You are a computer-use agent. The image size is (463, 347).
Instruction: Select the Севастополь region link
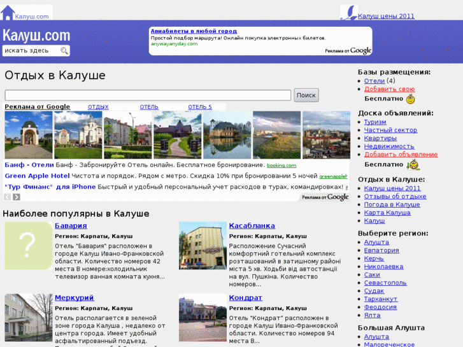coord(385,283)
